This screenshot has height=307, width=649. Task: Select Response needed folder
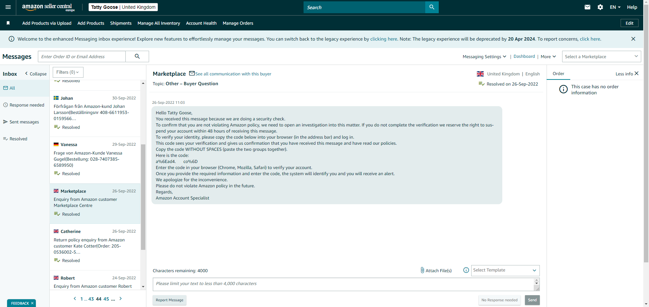pos(25,105)
